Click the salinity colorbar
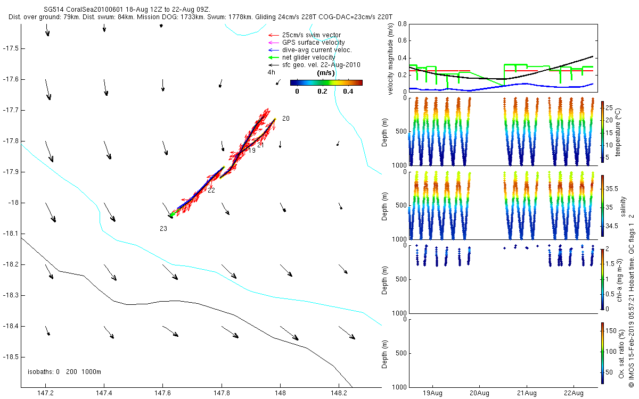The width and height of the screenshot is (639, 399). click(x=602, y=206)
